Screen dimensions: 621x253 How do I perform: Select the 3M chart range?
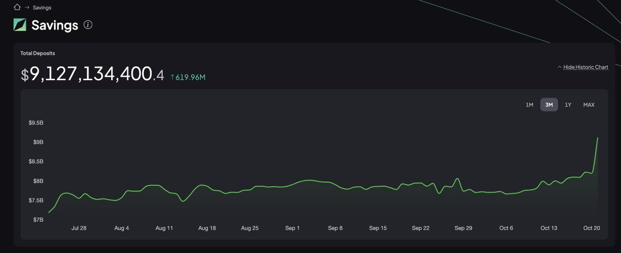[x=549, y=105]
